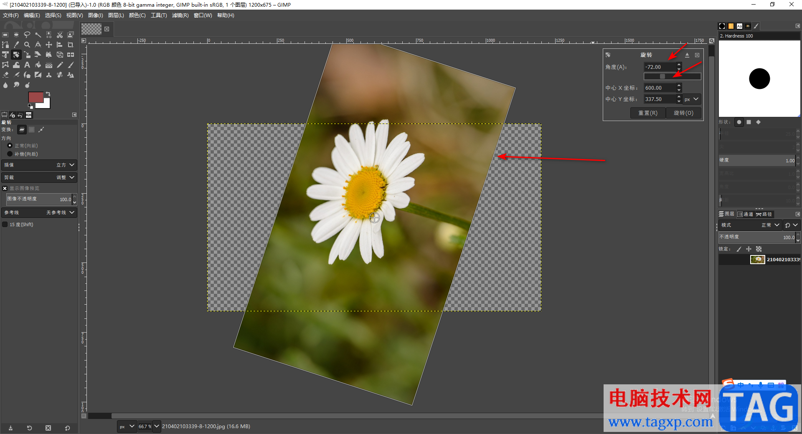The height and width of the screenshot is (434, 802).
Task: Swap foreground and background colors
Action: (48, 94)
